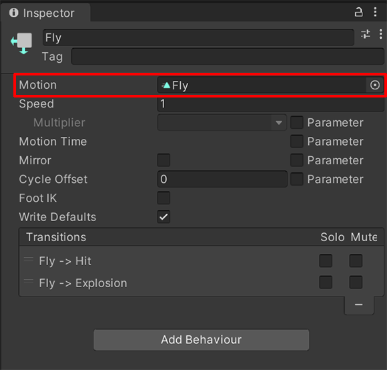Select the Inspector tab
The image size is (387, 370).
45,13
